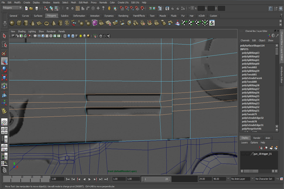Switch to single perspective view layout

4,122
